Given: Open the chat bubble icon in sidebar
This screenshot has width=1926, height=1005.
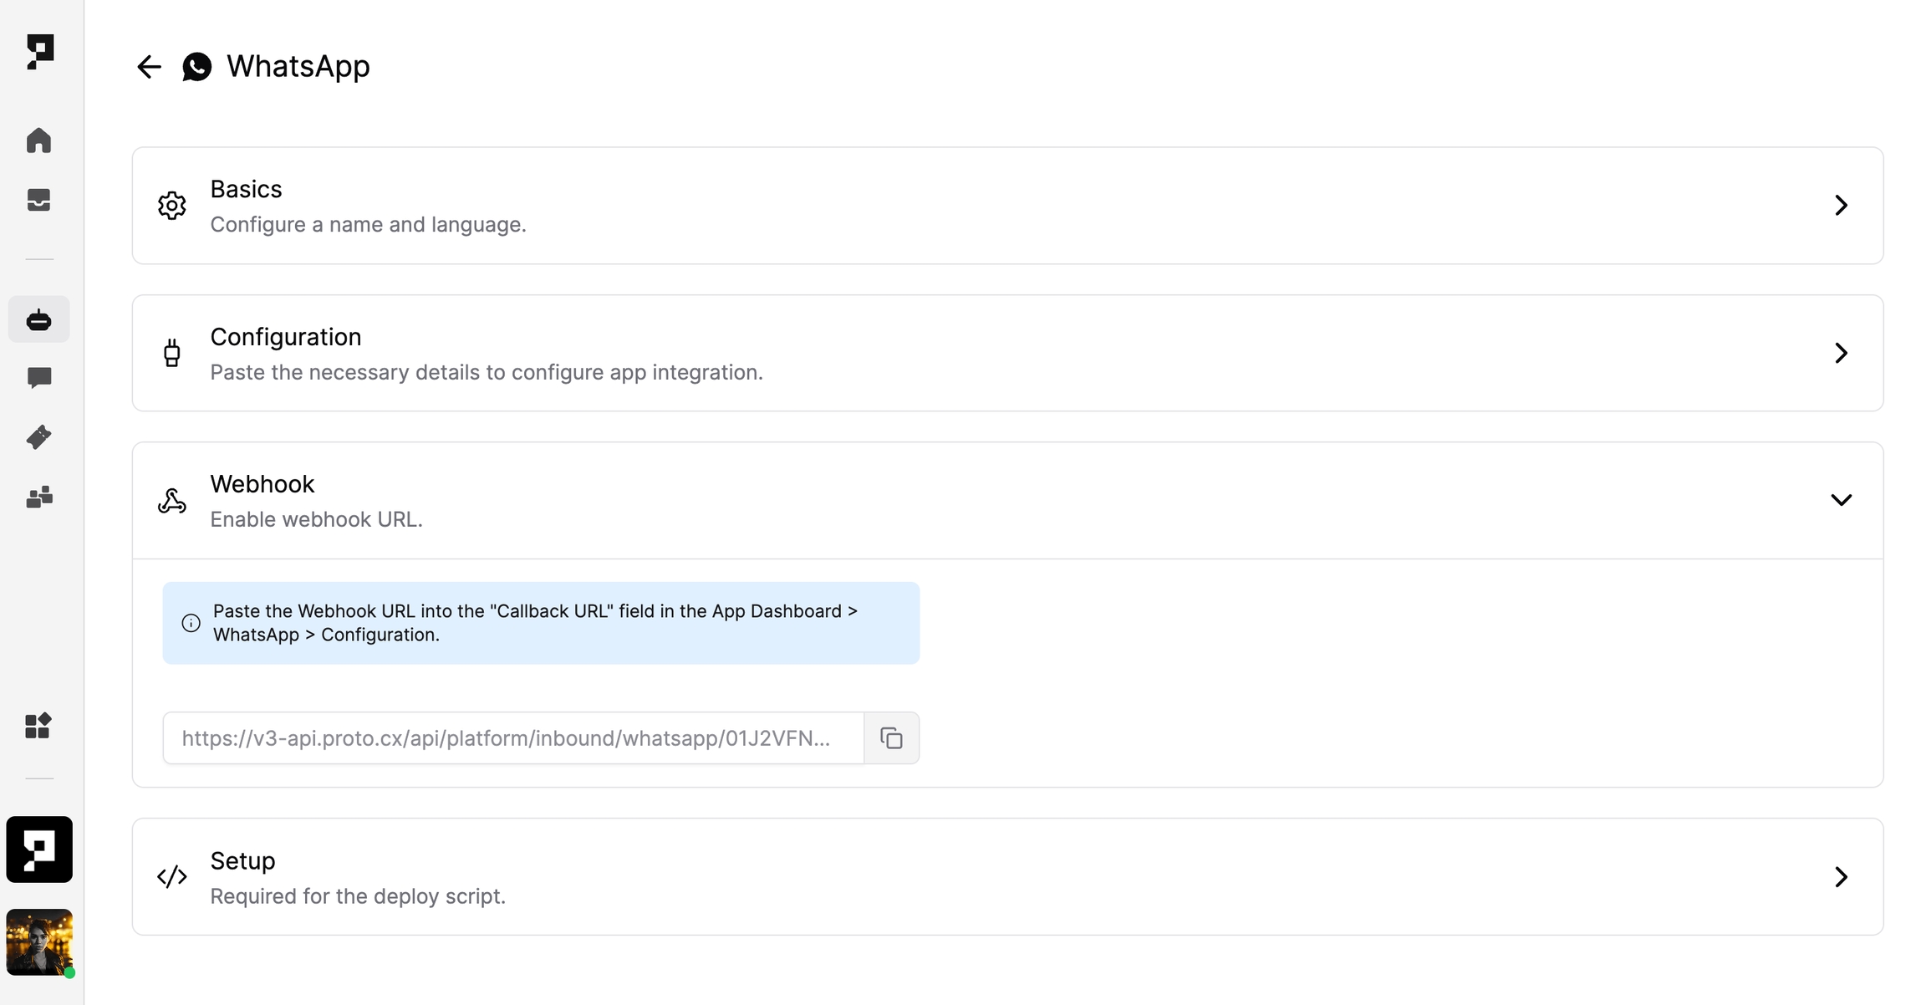Looking at the screenshot, I should pos(38,378).
